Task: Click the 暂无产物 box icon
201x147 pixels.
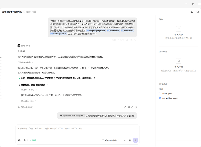Action: pyautogui.click(x=178, y=61)
